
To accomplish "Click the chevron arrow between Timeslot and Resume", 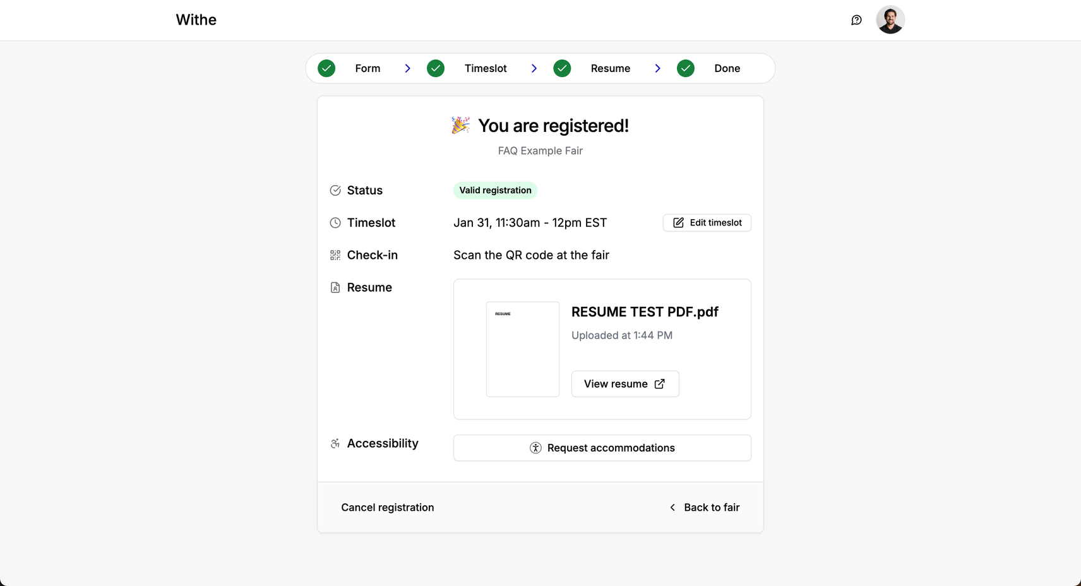I will coord(534,68).
